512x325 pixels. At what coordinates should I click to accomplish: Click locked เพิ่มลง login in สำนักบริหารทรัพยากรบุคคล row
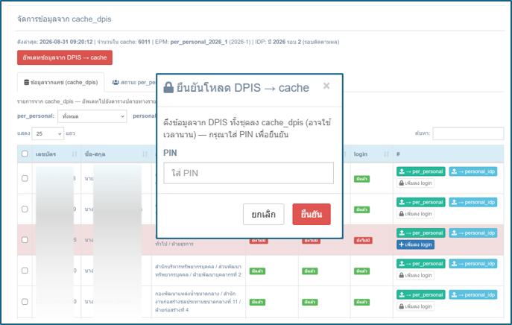(x=415, y=275)
